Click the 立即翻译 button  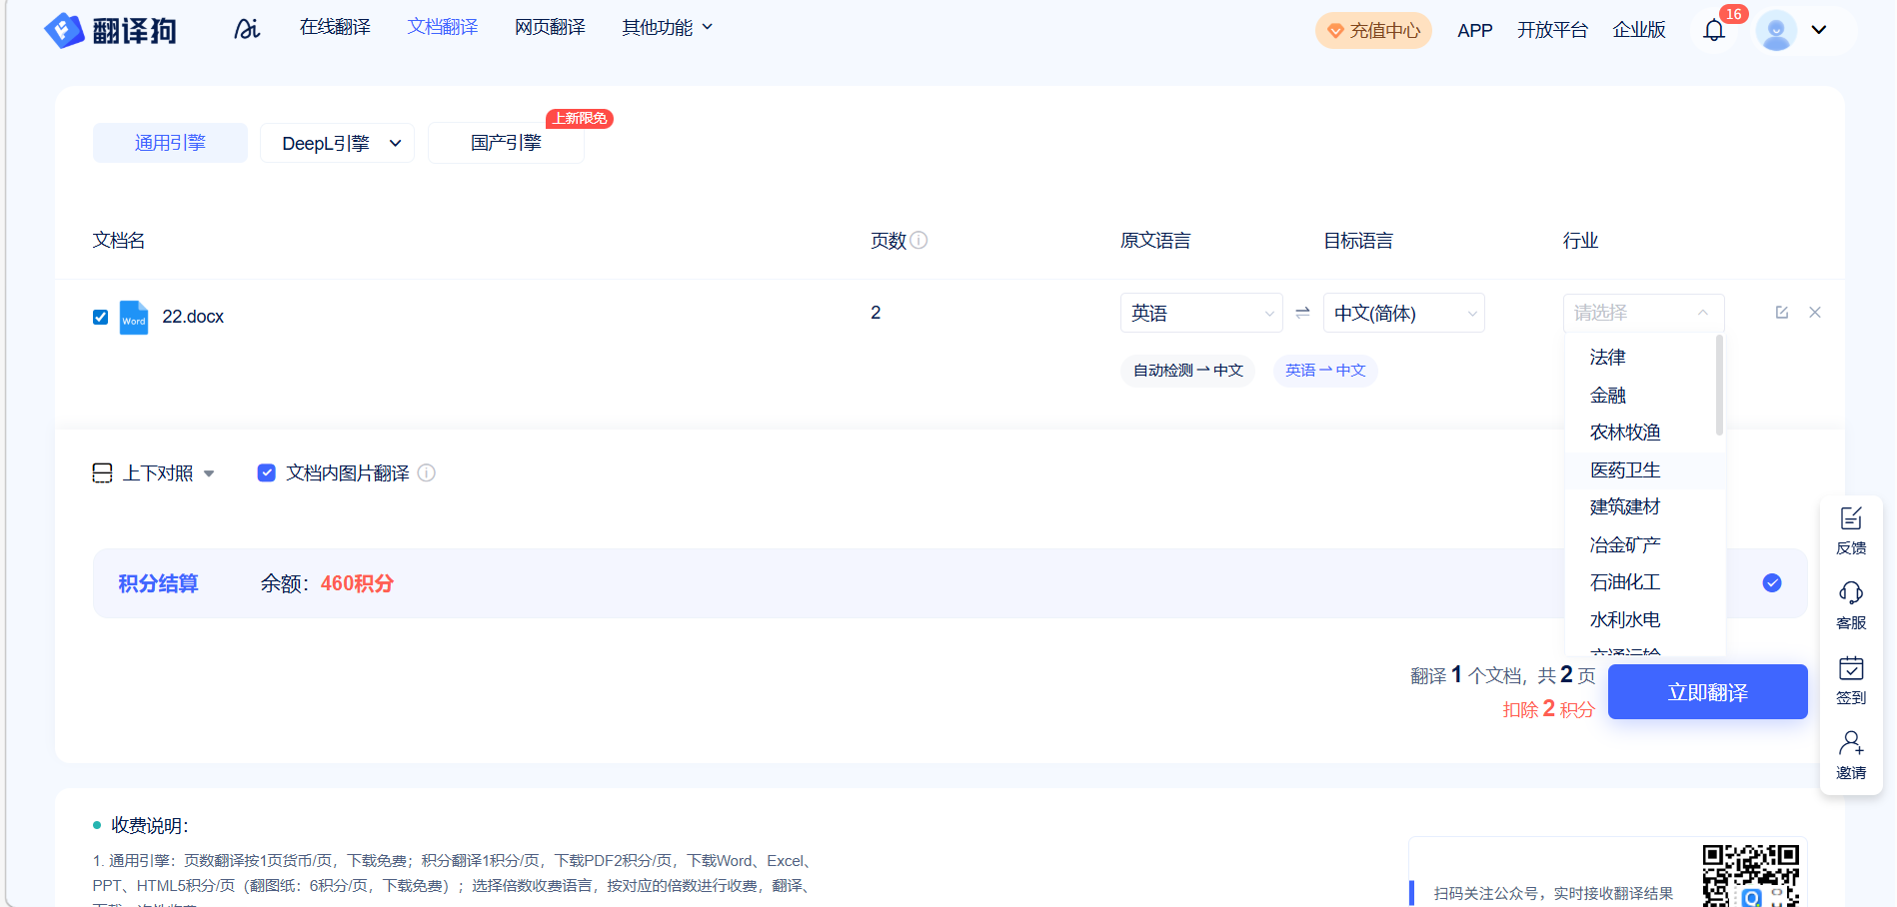[x=1707, y=692]
